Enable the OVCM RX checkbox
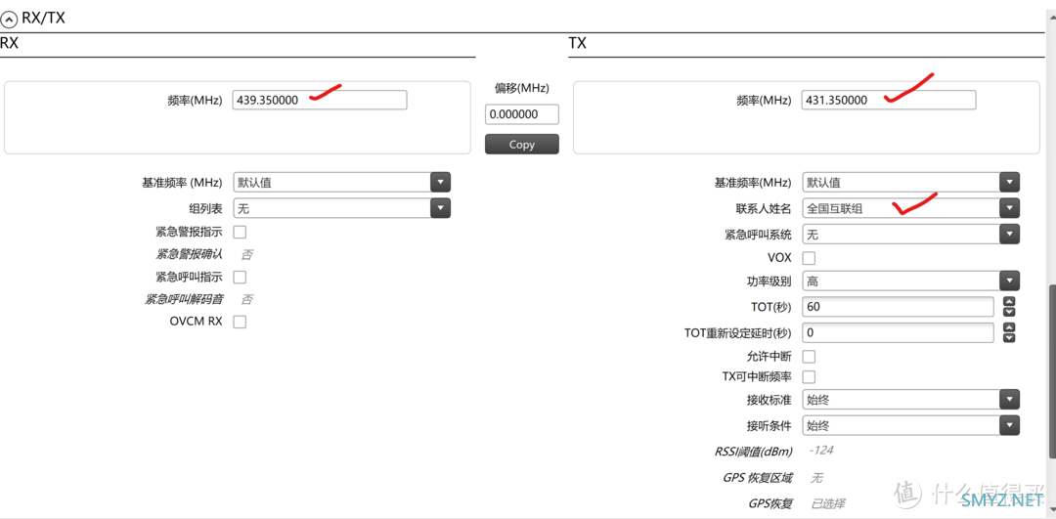The width and height of the screenshot is (1056, 519). [x=240, y=322]
